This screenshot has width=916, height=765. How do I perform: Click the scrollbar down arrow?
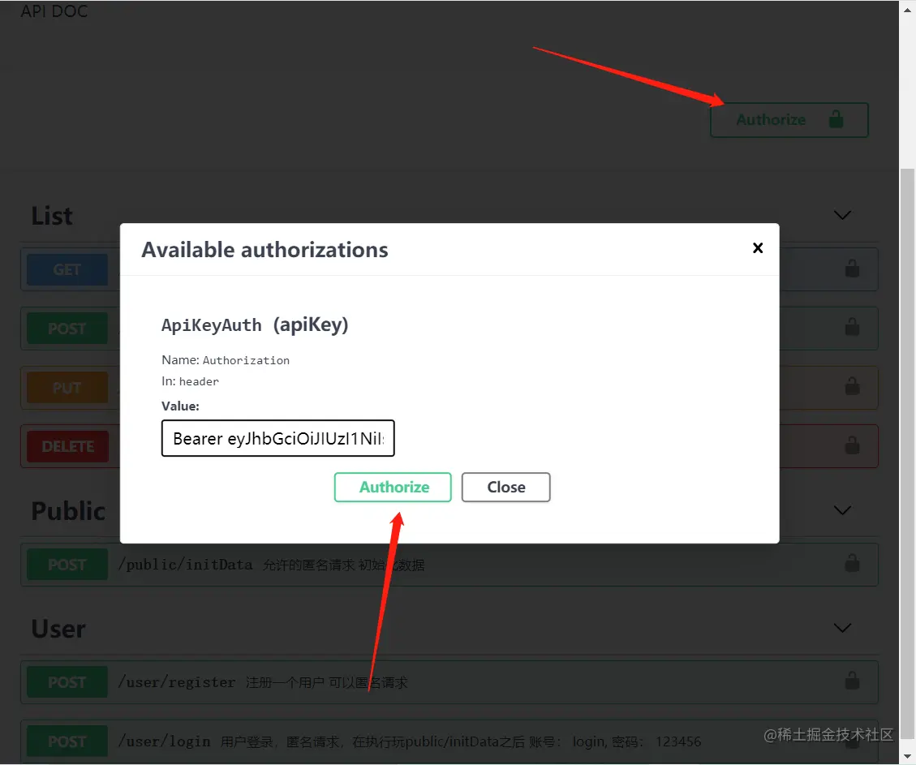[x=907, y=757]
